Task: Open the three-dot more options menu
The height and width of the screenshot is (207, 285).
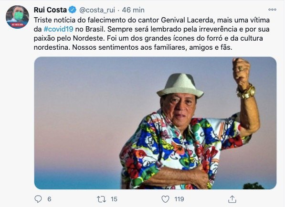Action: (272, 10)
